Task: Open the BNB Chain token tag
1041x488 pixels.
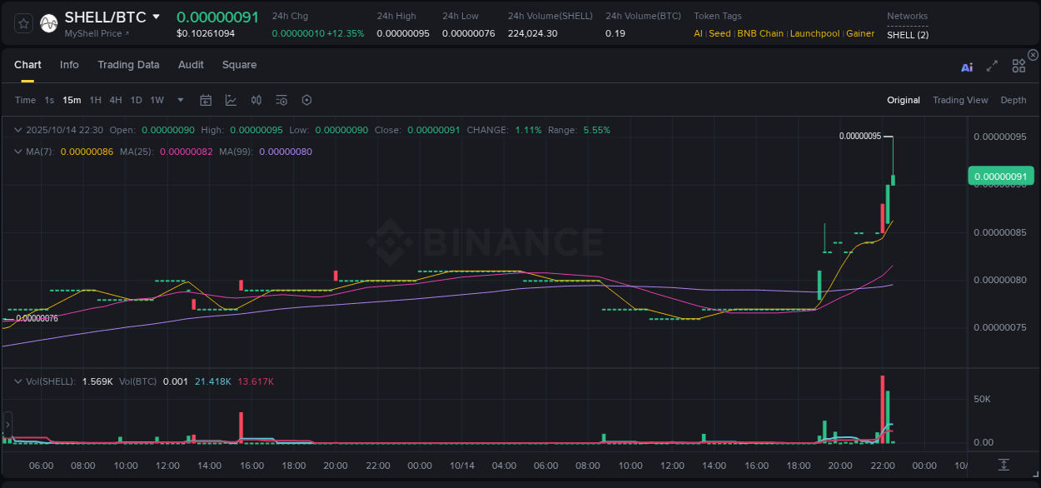Action: (760, 33)
